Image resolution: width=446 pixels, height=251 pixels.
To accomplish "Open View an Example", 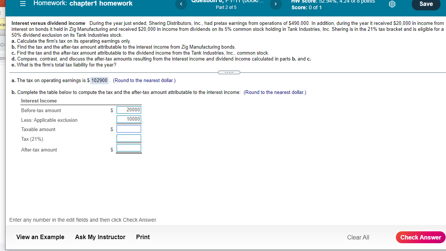I will point(40,237).
